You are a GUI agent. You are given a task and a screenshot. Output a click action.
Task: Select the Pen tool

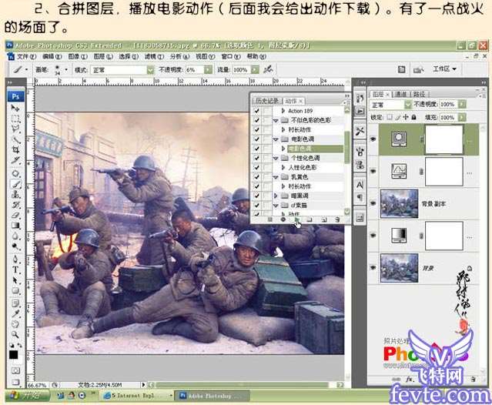15,259
